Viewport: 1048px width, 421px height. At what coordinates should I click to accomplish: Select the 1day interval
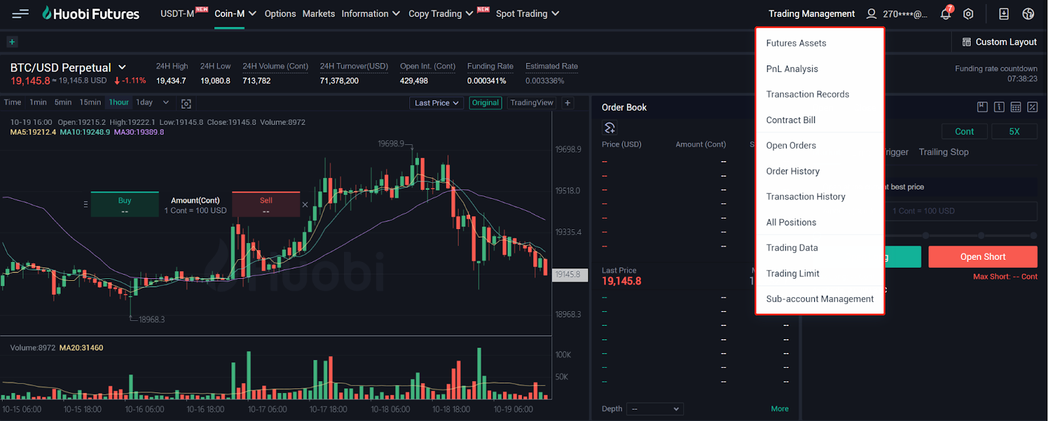click(144, 103)
